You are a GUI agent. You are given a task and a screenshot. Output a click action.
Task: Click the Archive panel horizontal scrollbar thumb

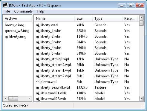(13, 98)
